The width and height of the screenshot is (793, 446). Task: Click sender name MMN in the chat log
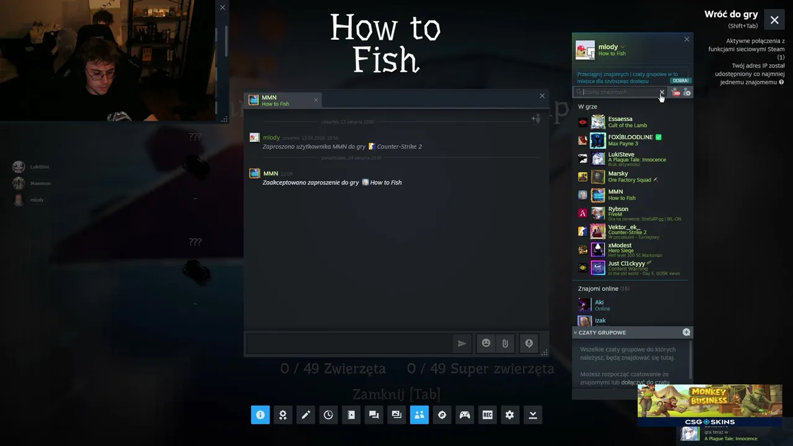[270, 173]
